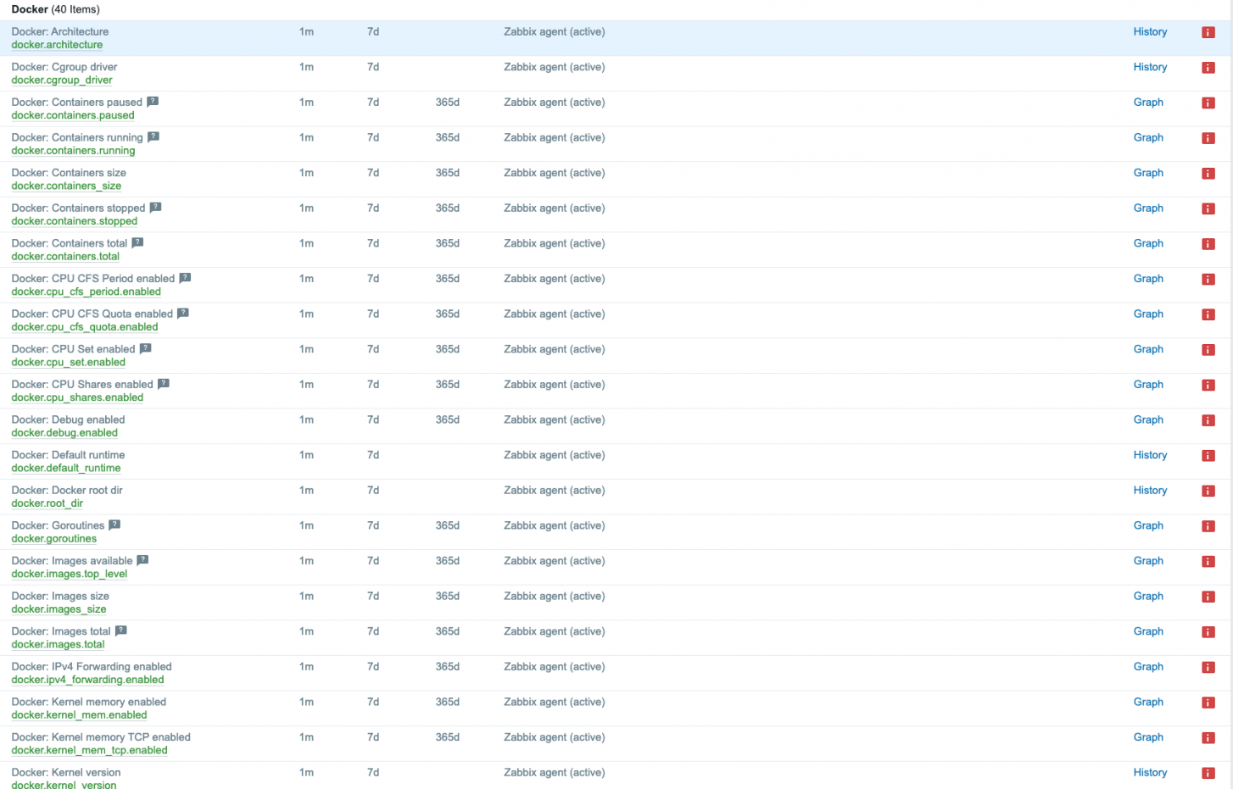Screen dimensions: 1233x789
Task: Click the docker.kernel_mem.enabled key link
Action: tap(80, 715)
